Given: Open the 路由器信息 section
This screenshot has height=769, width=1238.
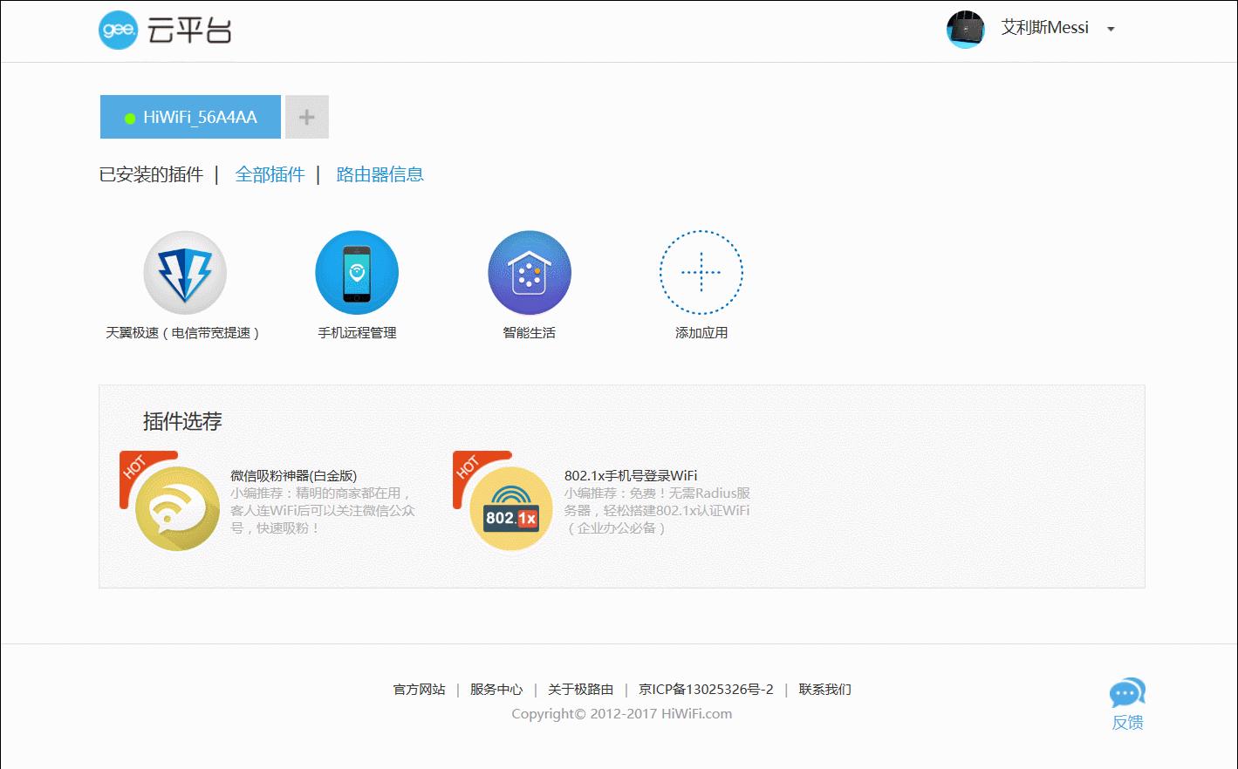Looking at the screenshot, I should tap(380, 174).
